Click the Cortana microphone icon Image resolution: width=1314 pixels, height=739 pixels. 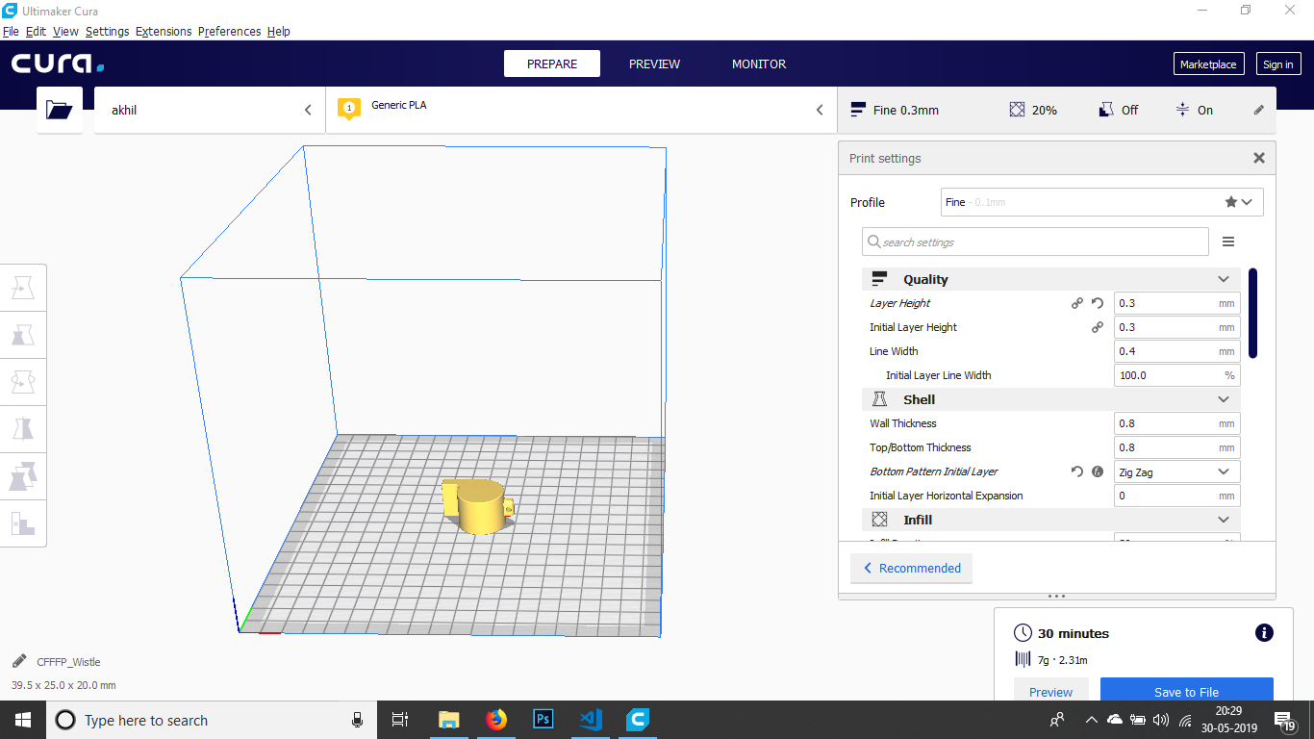click(357, 720)
